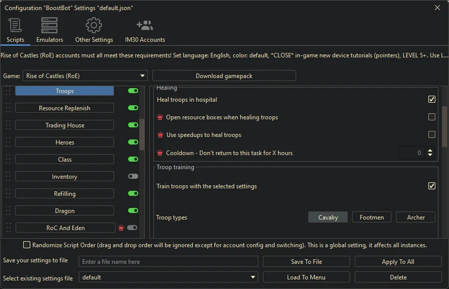
Task: Switch to the Scripts tab
Action: coord(15,30)
